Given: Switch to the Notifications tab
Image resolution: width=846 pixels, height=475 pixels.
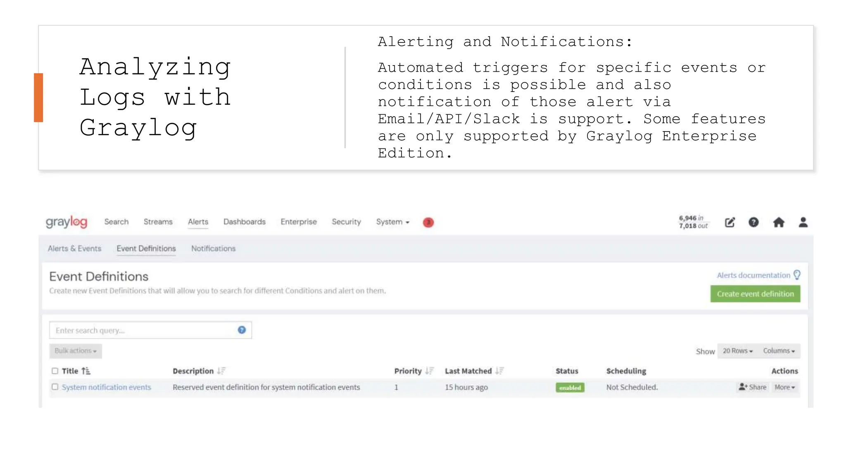Looking at the screenshot, I should [x=213, y=248].
